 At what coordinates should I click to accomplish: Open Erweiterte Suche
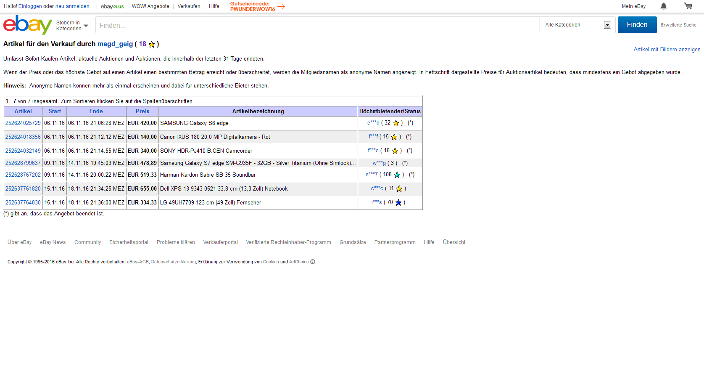678,25
